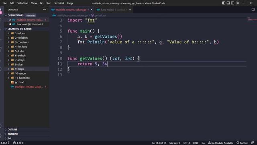
Task: Collapse the LEARNING_GO_BASICS folder section
Action: (20, 29)
